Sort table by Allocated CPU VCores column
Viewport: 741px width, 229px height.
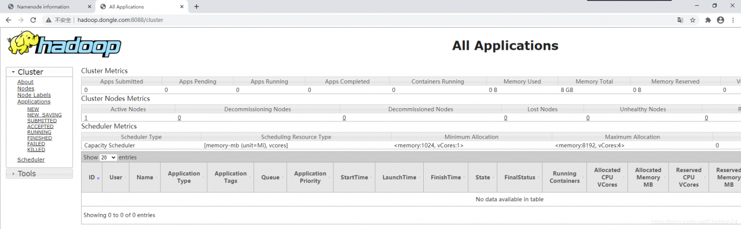[x=607, y=178]
